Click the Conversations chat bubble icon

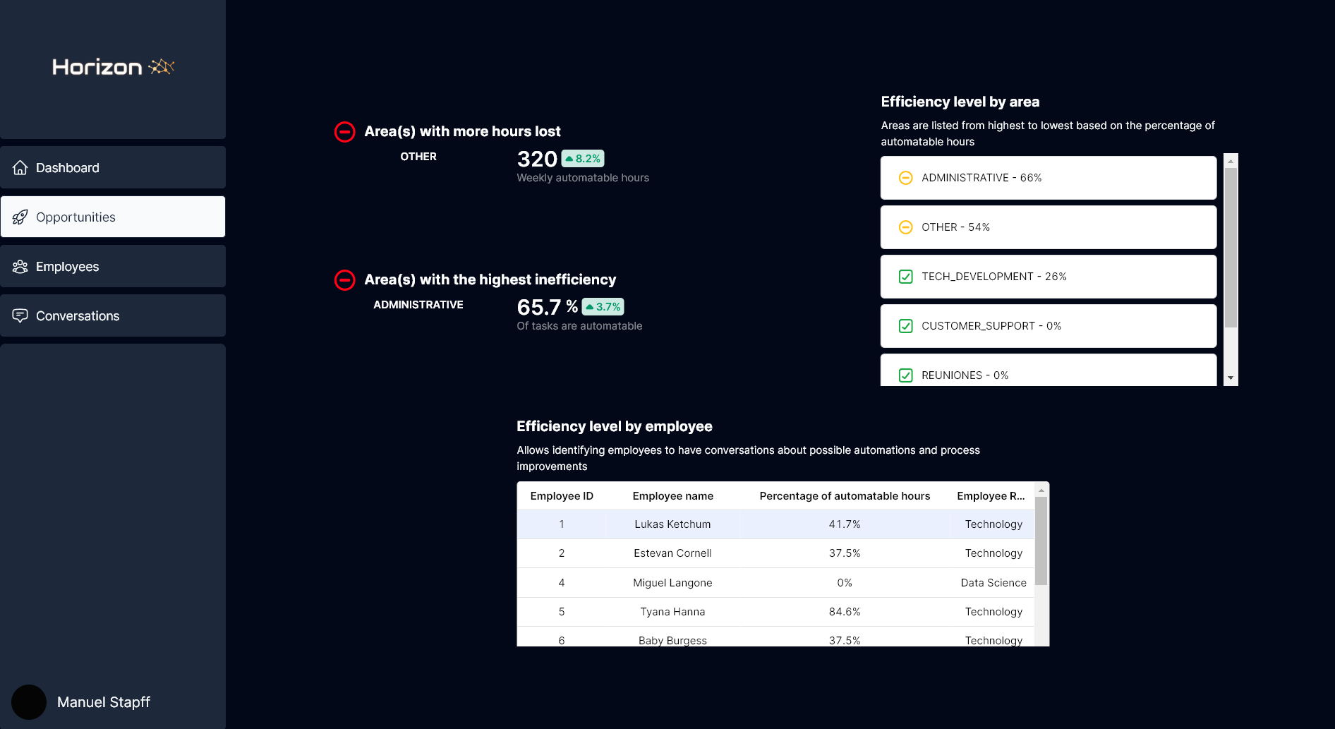pos(20,315)
